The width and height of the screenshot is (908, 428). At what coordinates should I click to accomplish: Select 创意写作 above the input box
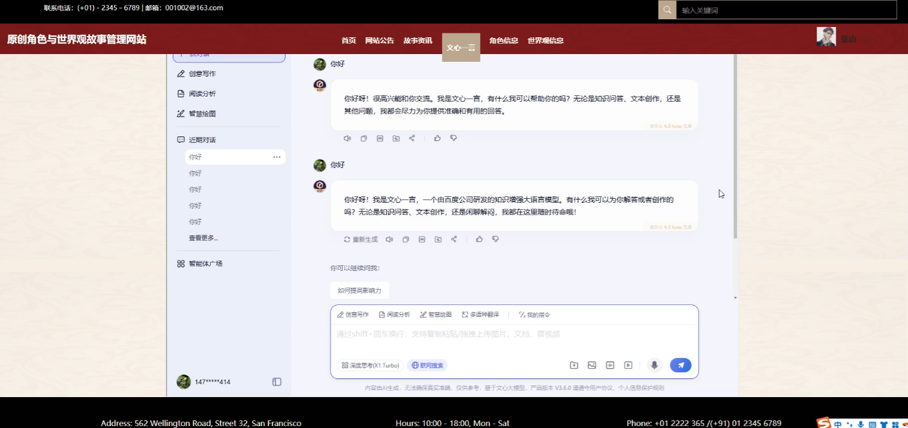tap(353, 315)
